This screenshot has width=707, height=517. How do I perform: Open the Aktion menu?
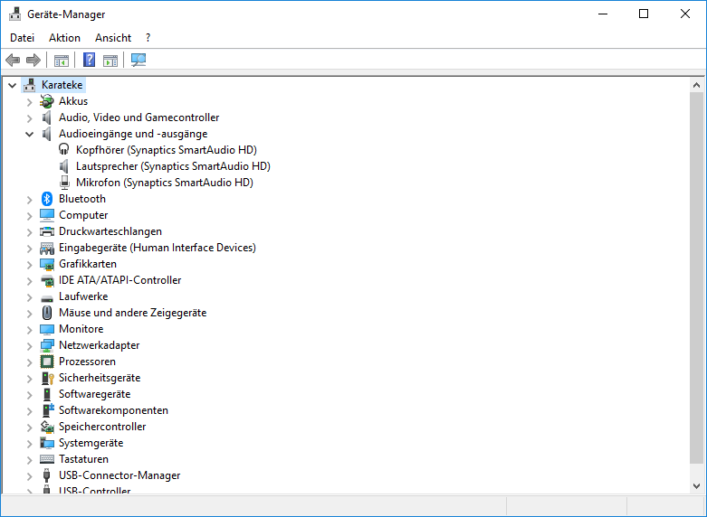tap(64, 38)
